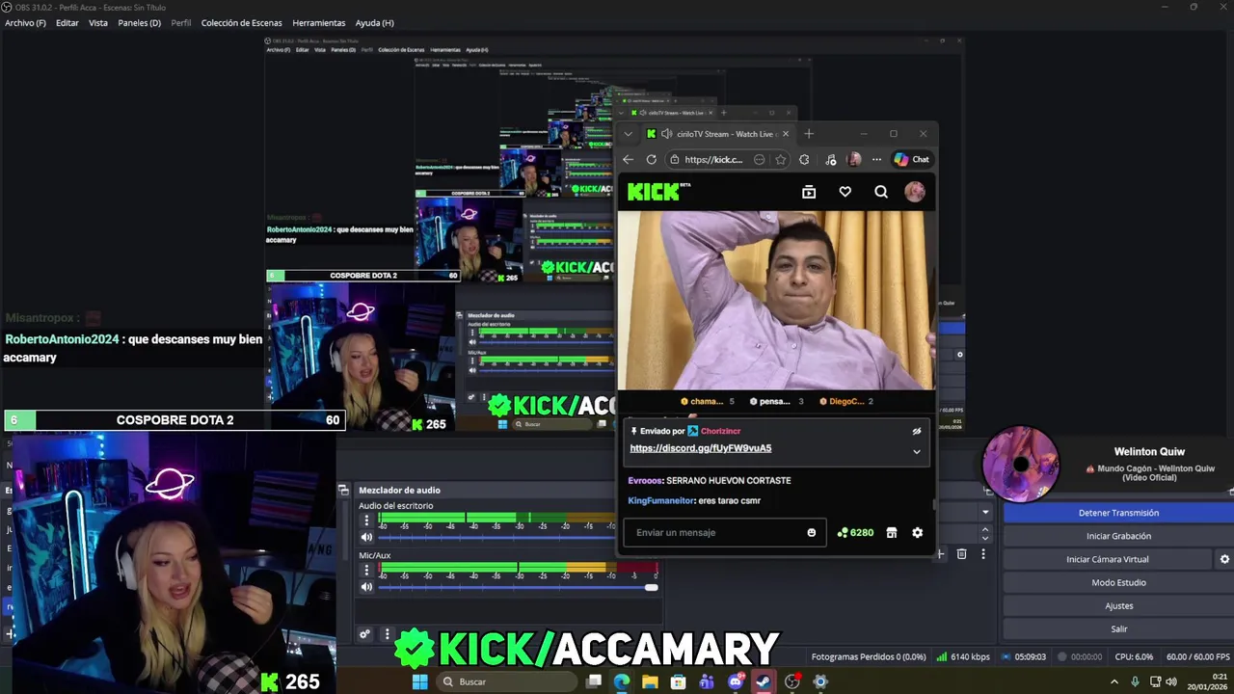Screen dimensions: 1234x694
Task: Open the Paneles (D) menu
Action: pyautogui.click(x=140, y=23)
